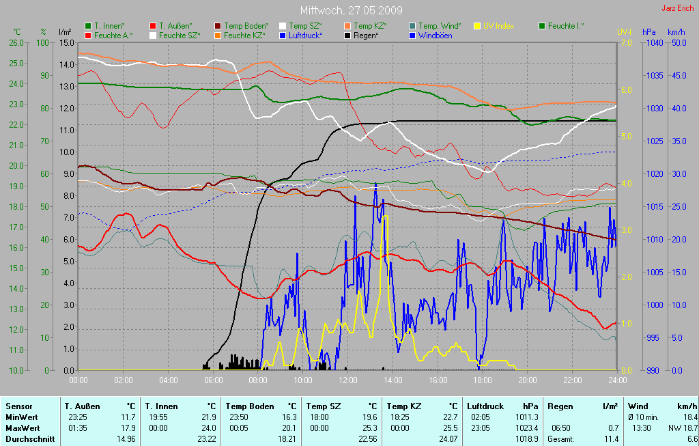
Task: Click the 'Luftdruck' column header in the table
Action: pyautogui.click(x=485, y=406)
